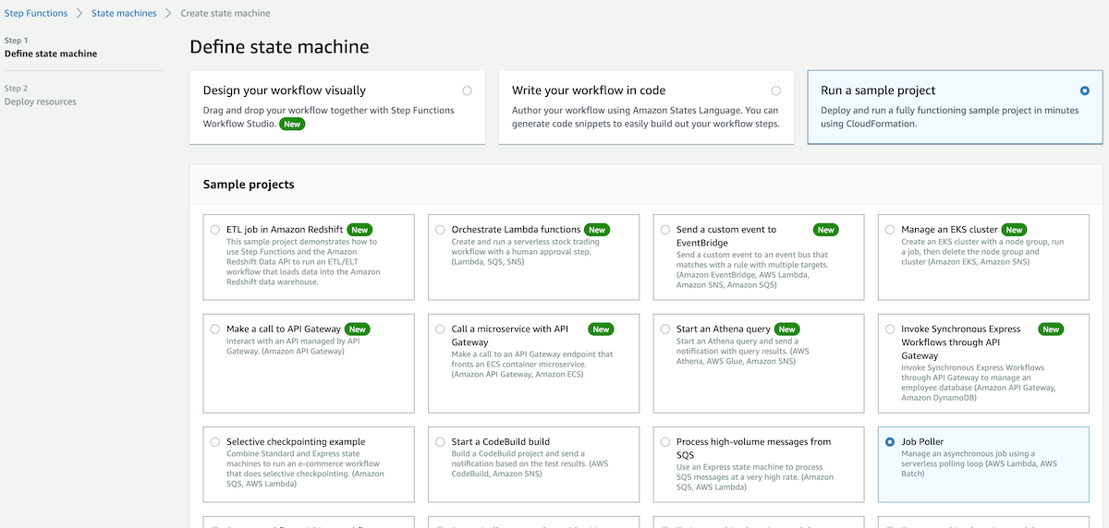Click New badge beside Invoke Synchronous Express Workflows
Screen dimensions: 1109x528
[1050, 329]
